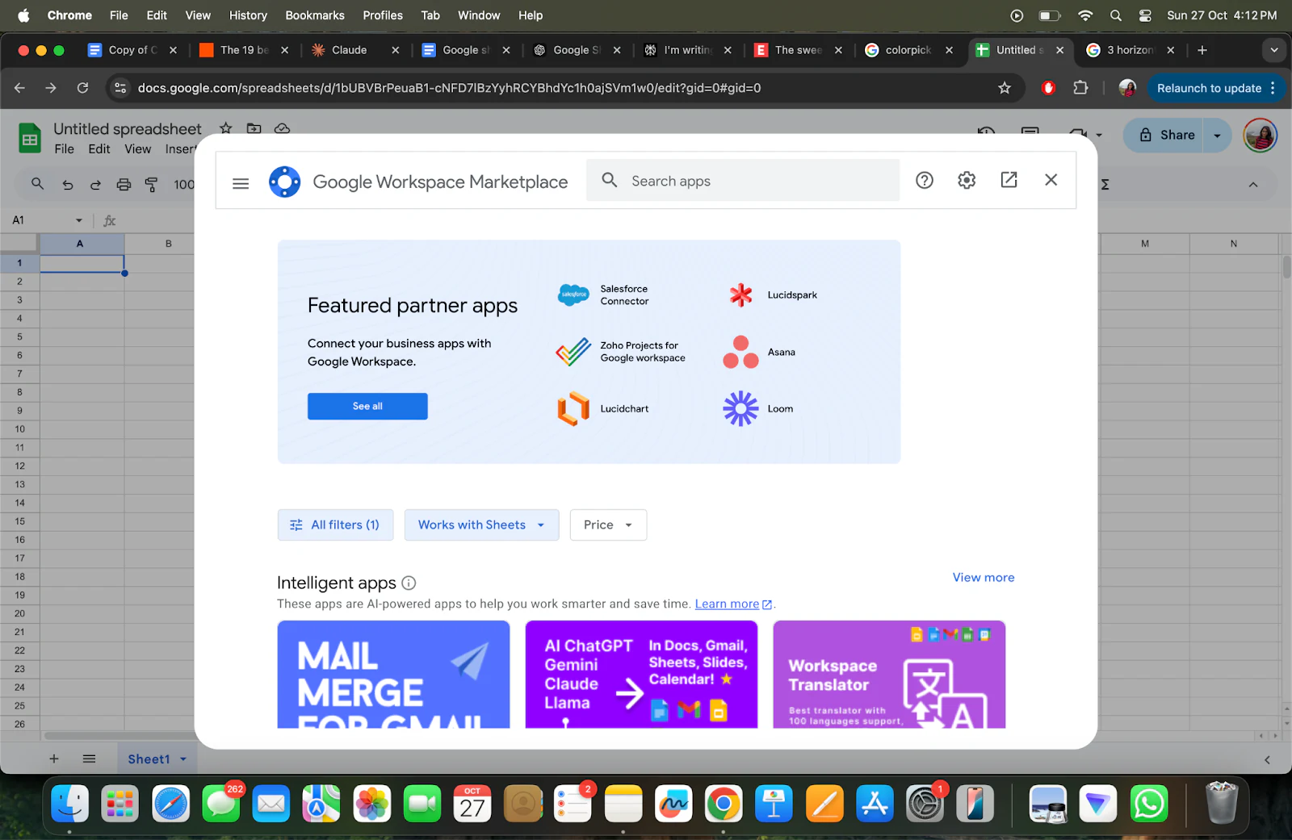Open the Workspace Translator card

click(889, 674)
